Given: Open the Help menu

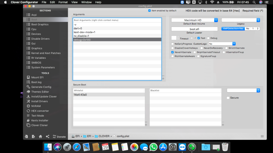Looking at the screenshot, I should coord(98,2).
